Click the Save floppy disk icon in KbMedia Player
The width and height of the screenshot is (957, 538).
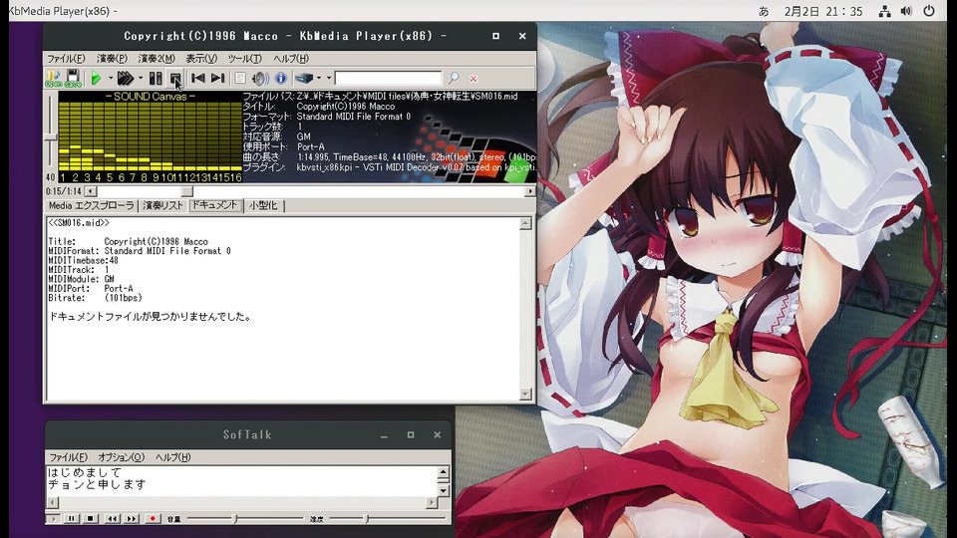[x=73, y=78]
